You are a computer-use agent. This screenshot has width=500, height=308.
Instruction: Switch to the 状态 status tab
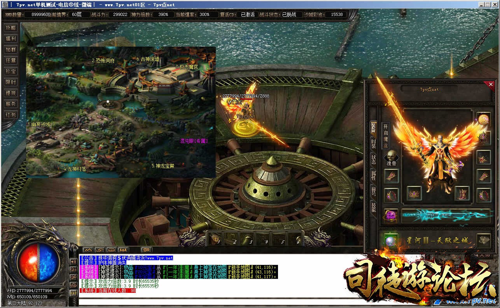point(373,159)
